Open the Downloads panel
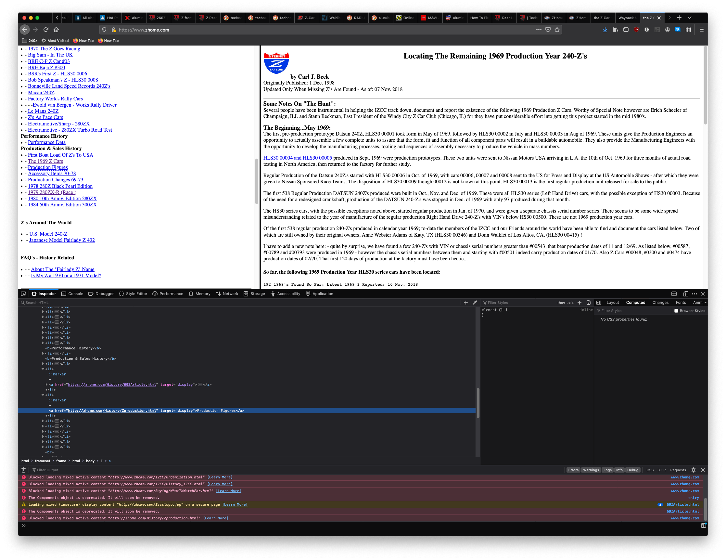This screenshot has width=726, height=560. pyautogui.click(x=605, y=30)
